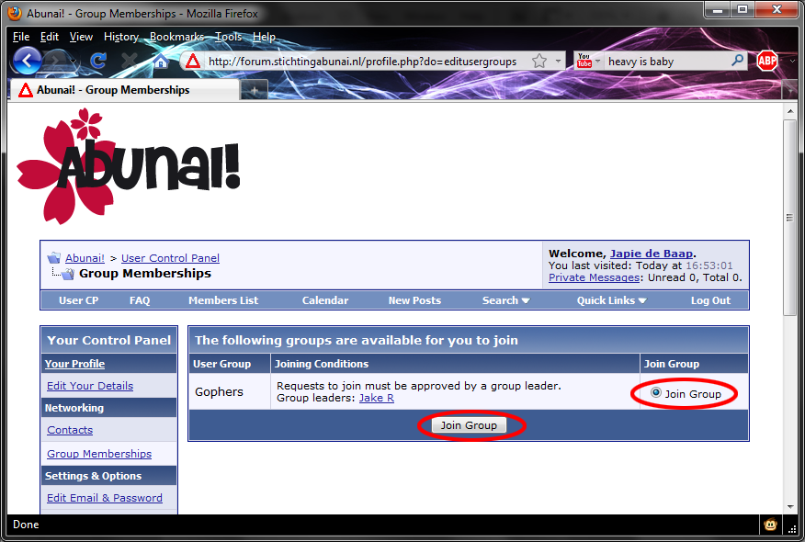Open the address bar URL history dropdown
Image resolution: width=805 pixels, height=542 pixels.
point(558,61)
